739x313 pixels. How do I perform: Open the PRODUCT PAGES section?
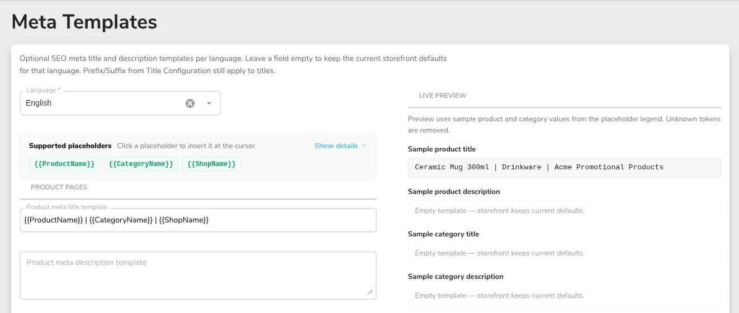(x=59, y=187)
